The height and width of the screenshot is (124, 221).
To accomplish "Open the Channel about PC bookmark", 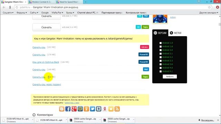I will (88, 13).
